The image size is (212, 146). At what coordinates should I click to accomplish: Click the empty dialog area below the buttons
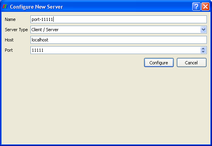click(x=106, y=105)
